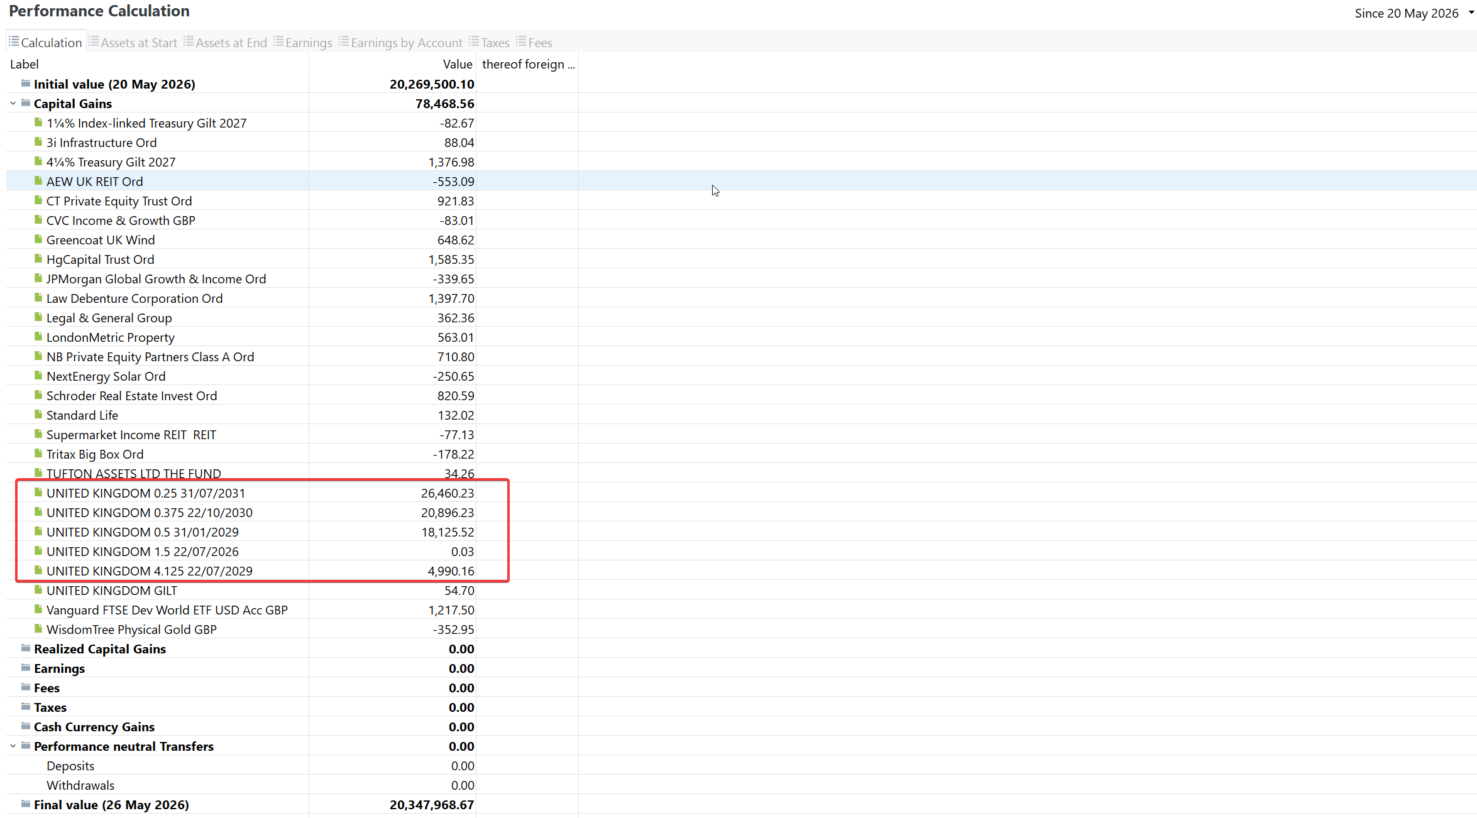Screen dimensions: 1477x818
Task: Click the security icon for HgCapital Trust Ord
Action: 38,259
